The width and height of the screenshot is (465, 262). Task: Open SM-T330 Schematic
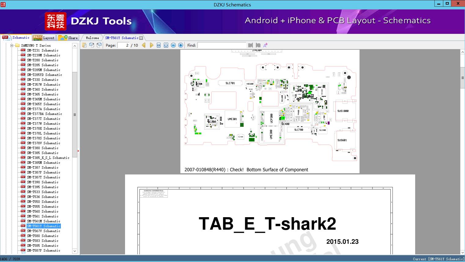(42, 80)
